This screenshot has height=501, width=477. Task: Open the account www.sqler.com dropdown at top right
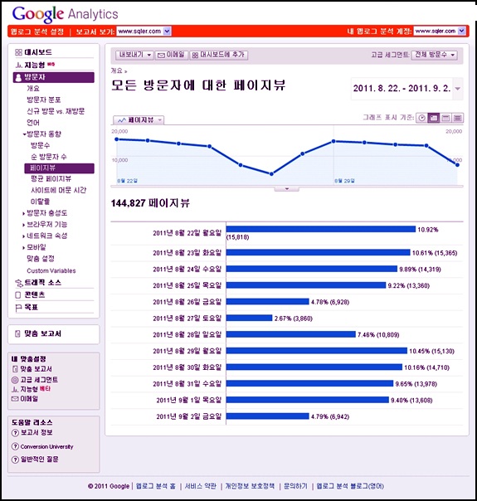tap(440, 31)
